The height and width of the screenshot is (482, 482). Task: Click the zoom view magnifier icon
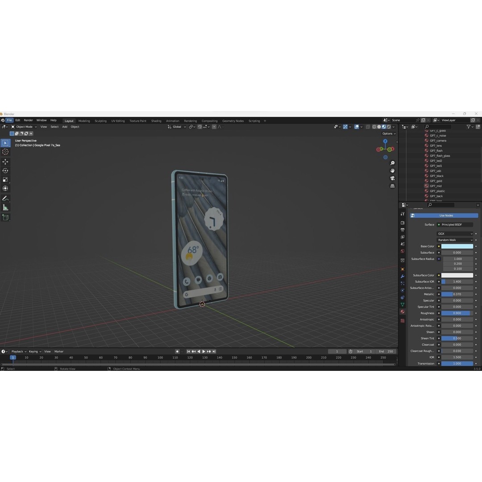[x=393, y=163]
